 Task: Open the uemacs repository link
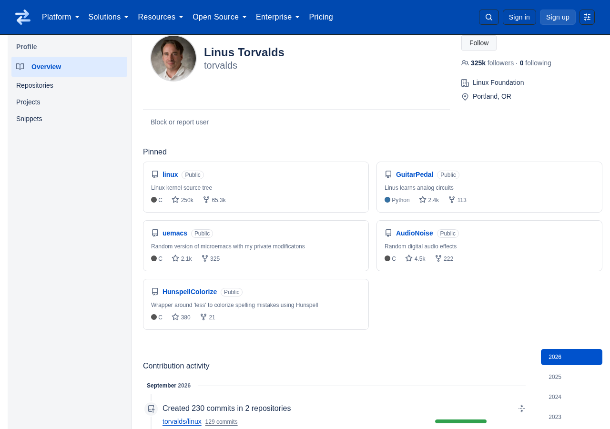pos(175,233)
